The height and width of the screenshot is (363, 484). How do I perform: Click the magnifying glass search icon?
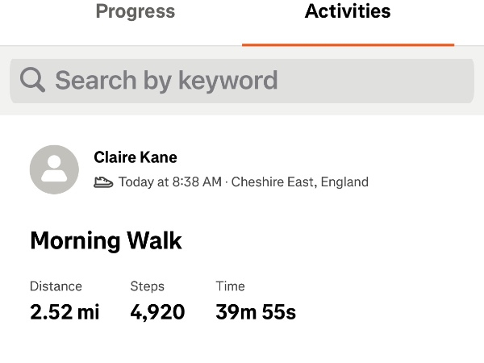[x=32, y=80]
